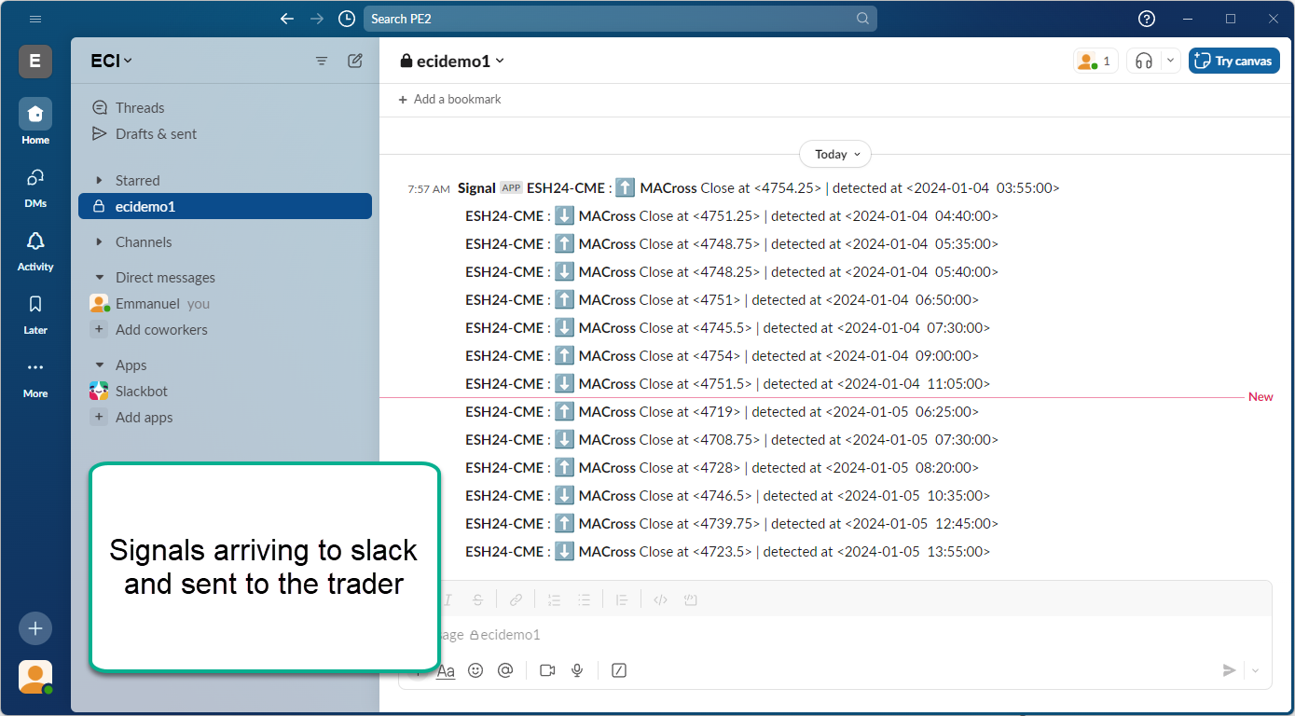The image size is (1295, 716).
Task: Open the Activity bell icon
Action: (x=35, y=242)
